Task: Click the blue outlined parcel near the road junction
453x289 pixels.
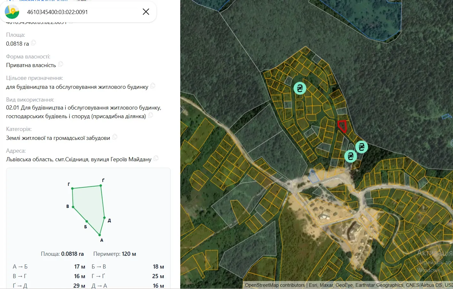Action: [x=314, y=176]
